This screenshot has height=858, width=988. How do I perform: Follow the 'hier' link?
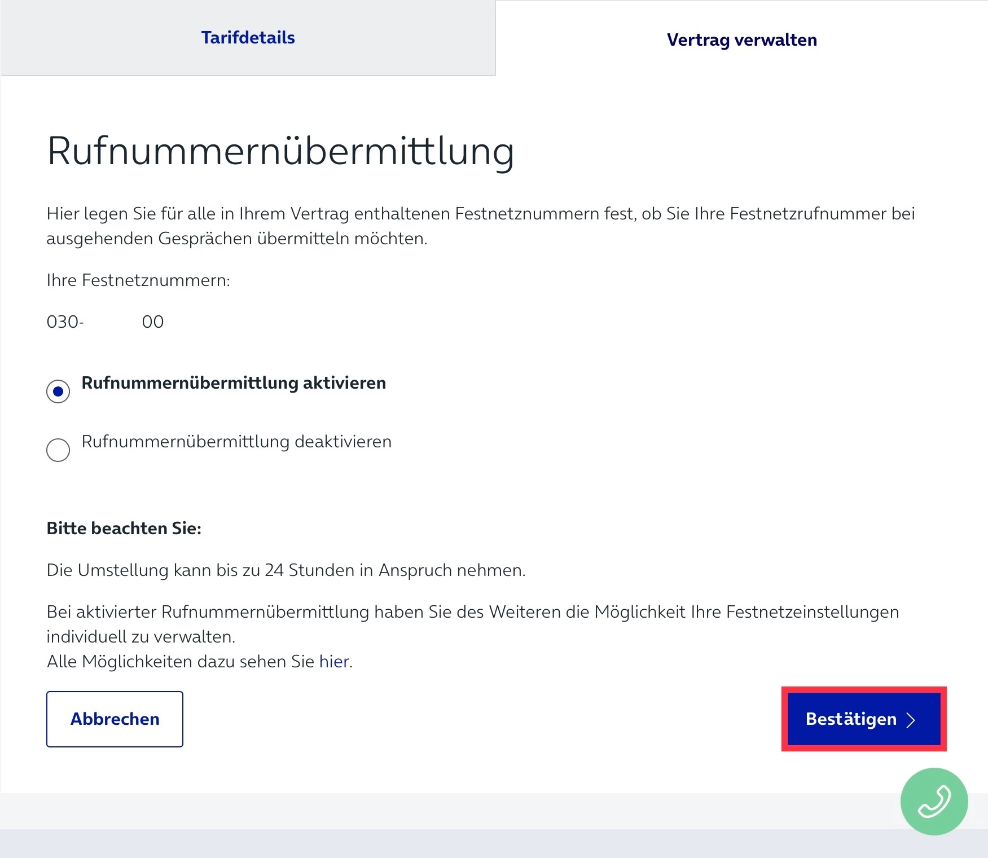coord(334,662)
